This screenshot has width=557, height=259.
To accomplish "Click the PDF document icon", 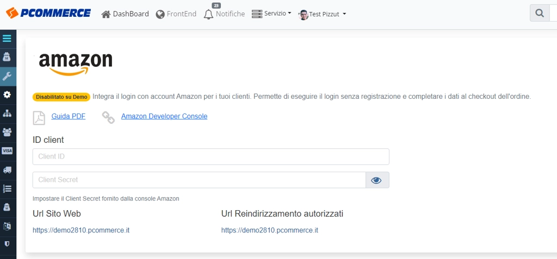I will tap(39, 118).
